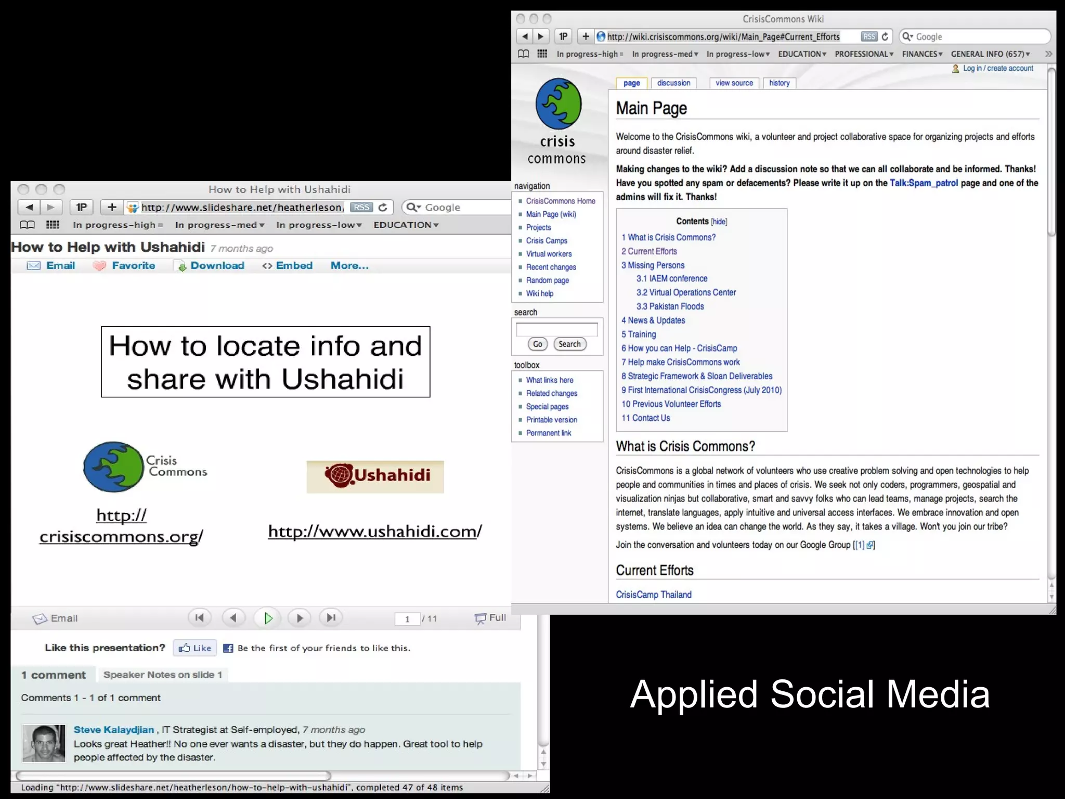1065x799 pixels.
Task: Select the 1 comment tab
Action: [53, 675]
